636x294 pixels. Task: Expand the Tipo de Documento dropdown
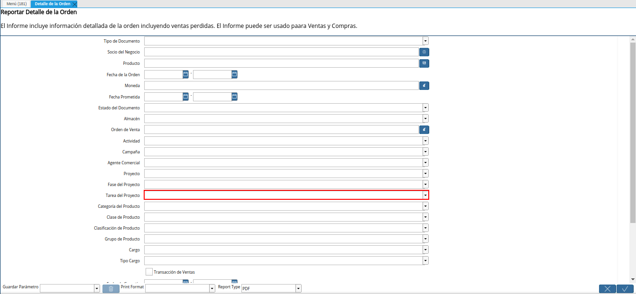425,41
